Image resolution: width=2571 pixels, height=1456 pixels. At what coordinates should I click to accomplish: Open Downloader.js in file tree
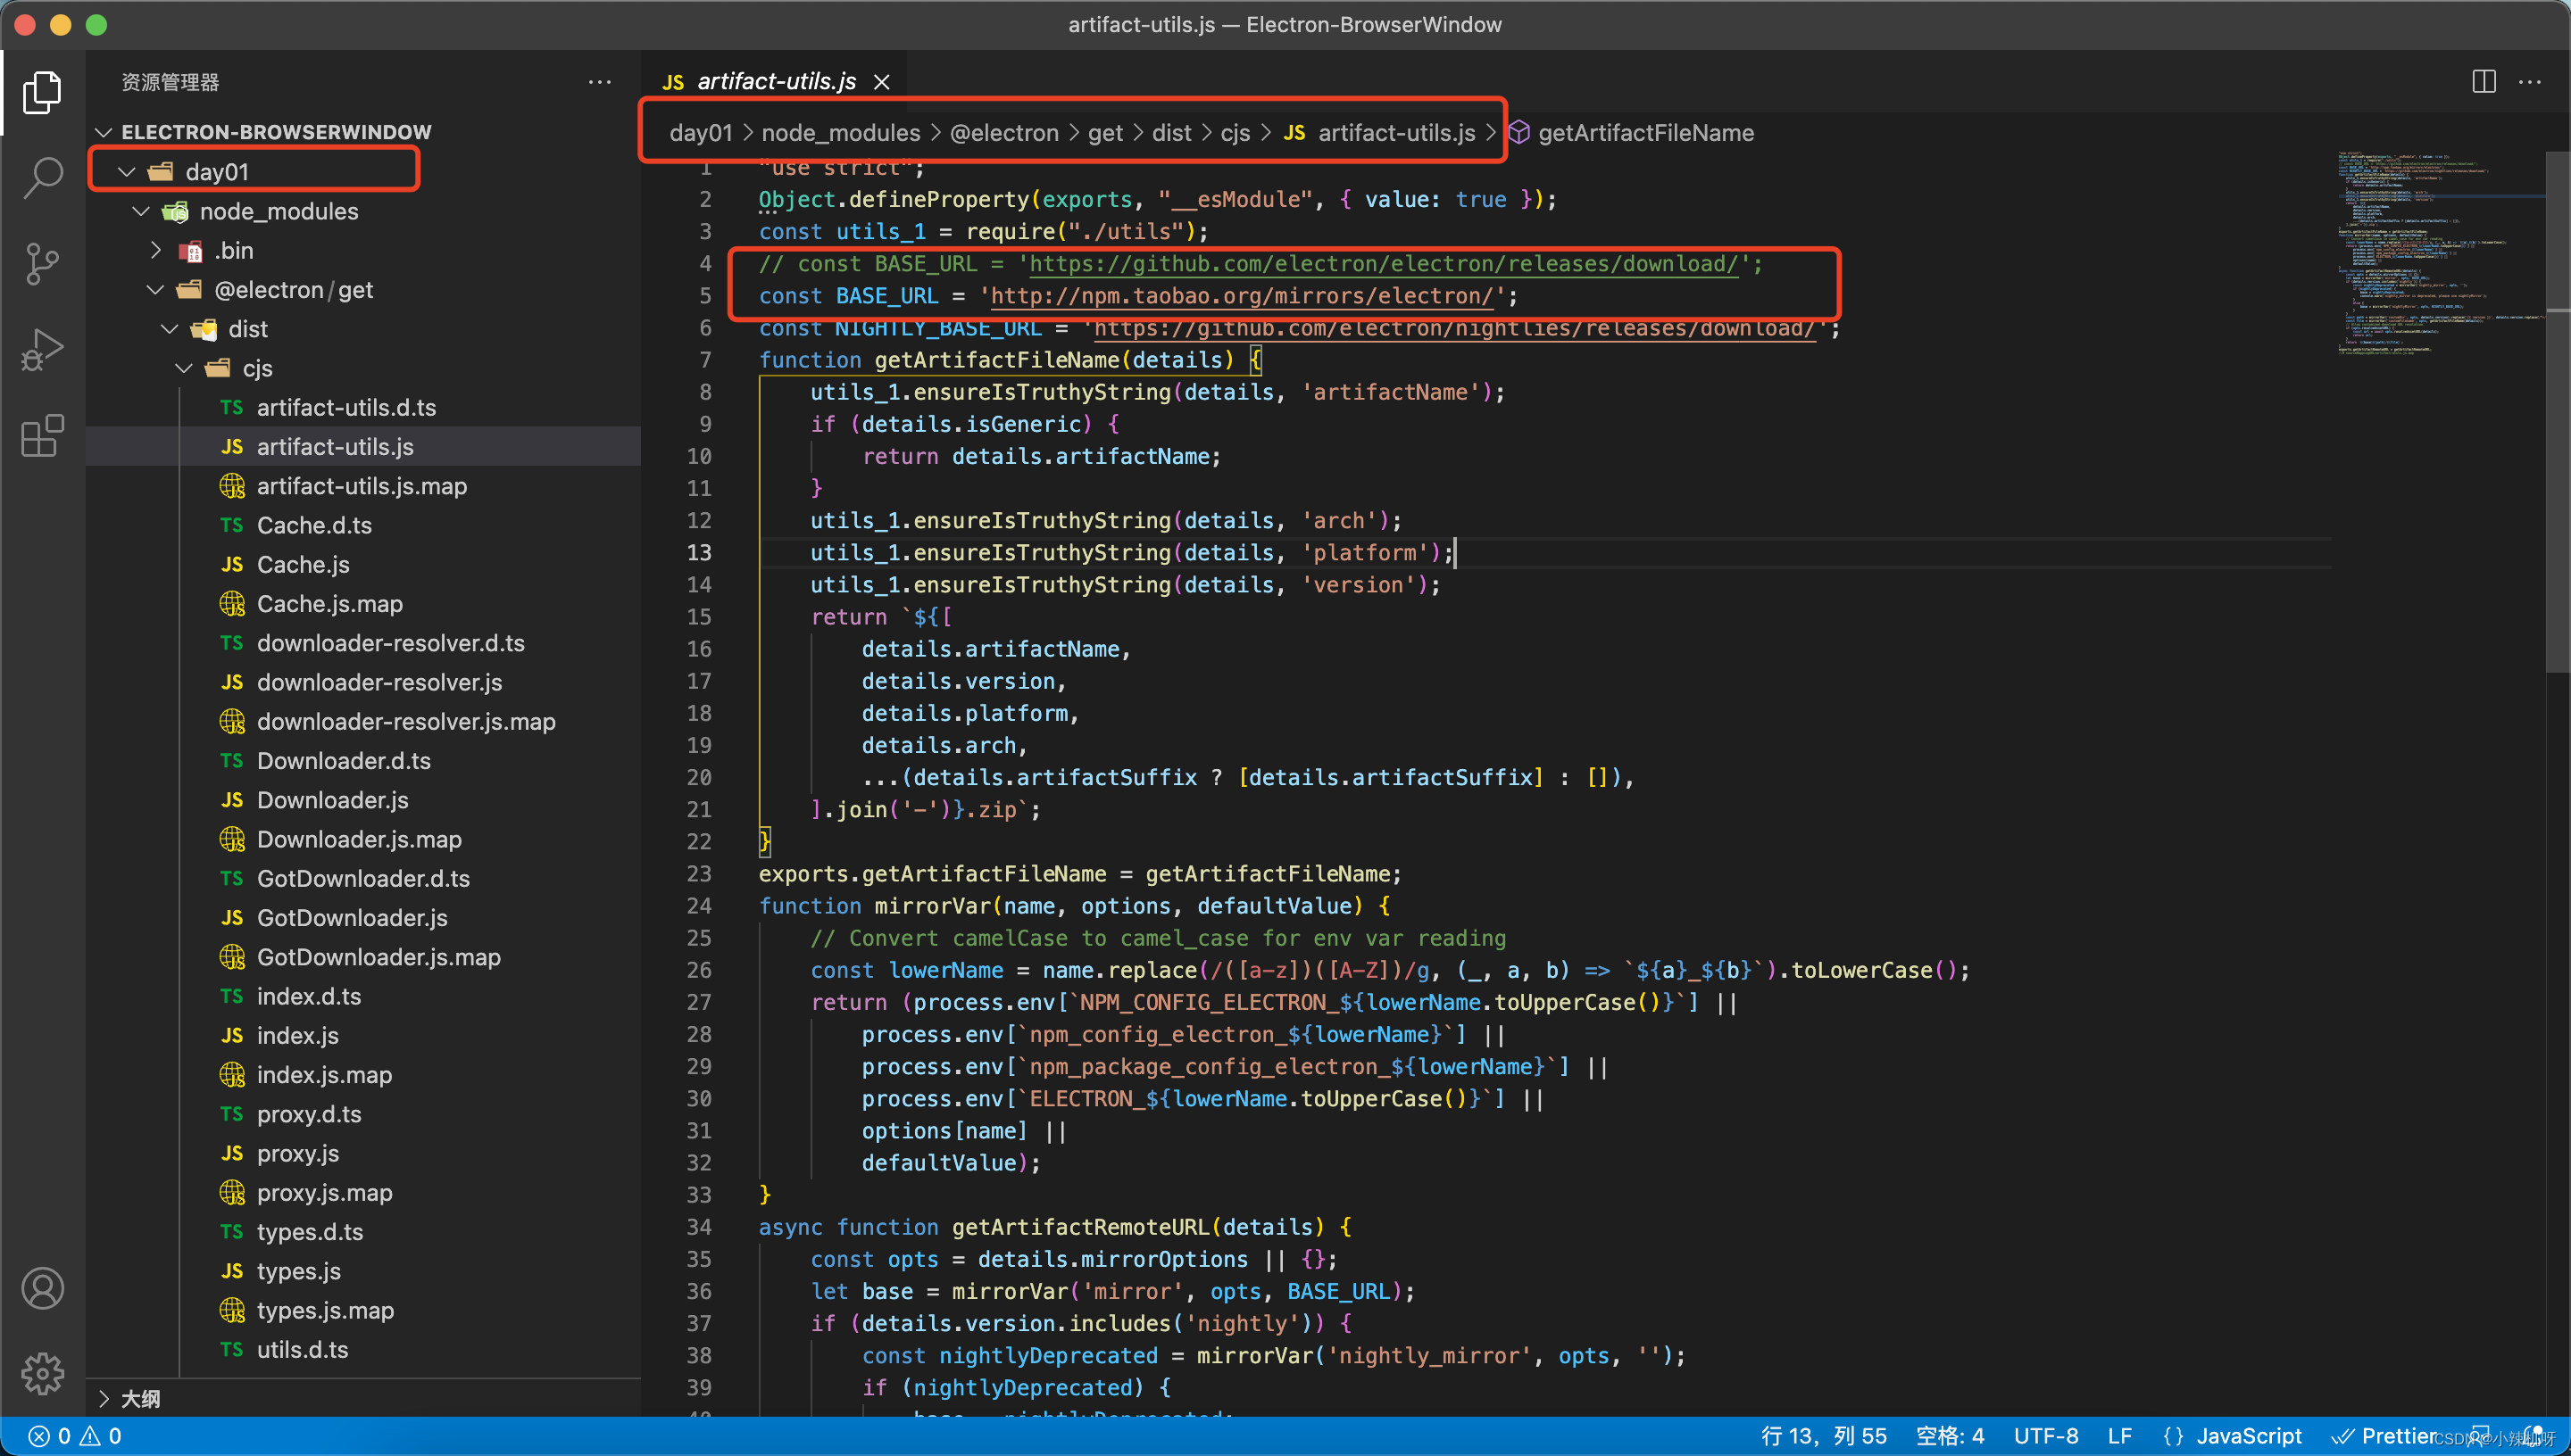332,800
